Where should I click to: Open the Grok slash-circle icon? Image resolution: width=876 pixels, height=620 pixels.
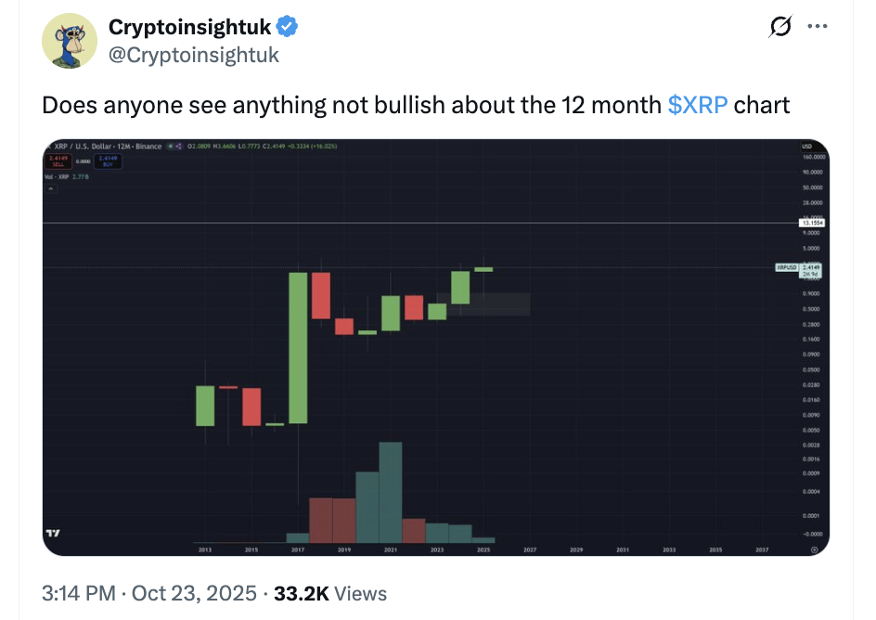781,28
